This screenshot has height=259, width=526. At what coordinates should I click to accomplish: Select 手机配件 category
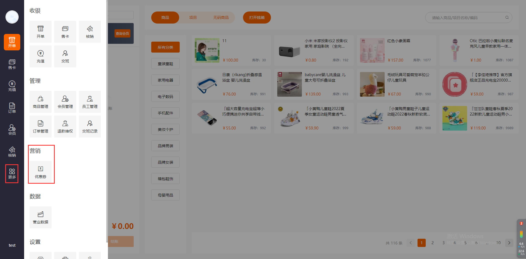[x=165, y=113]
